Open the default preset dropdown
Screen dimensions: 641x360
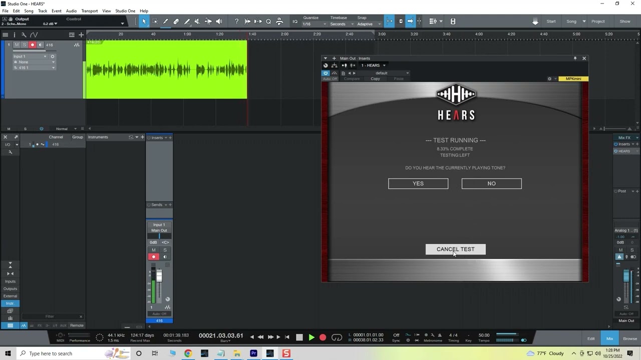(x=384, y=73)
